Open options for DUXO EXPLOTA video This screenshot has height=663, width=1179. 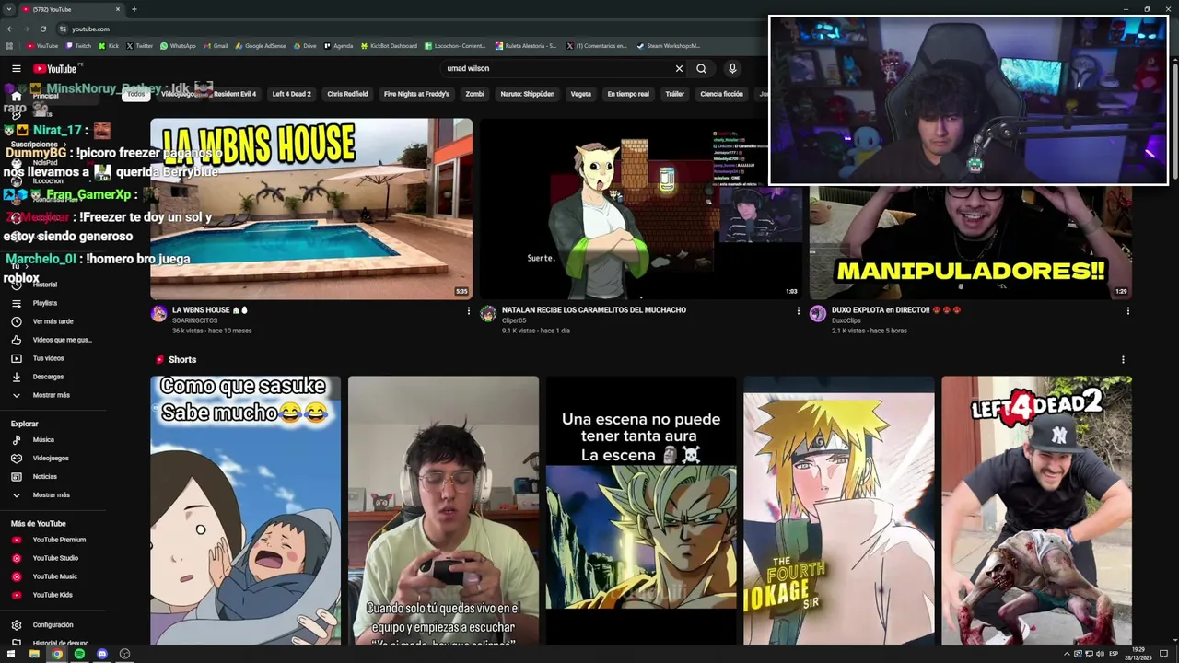(x=1127, y=311)
